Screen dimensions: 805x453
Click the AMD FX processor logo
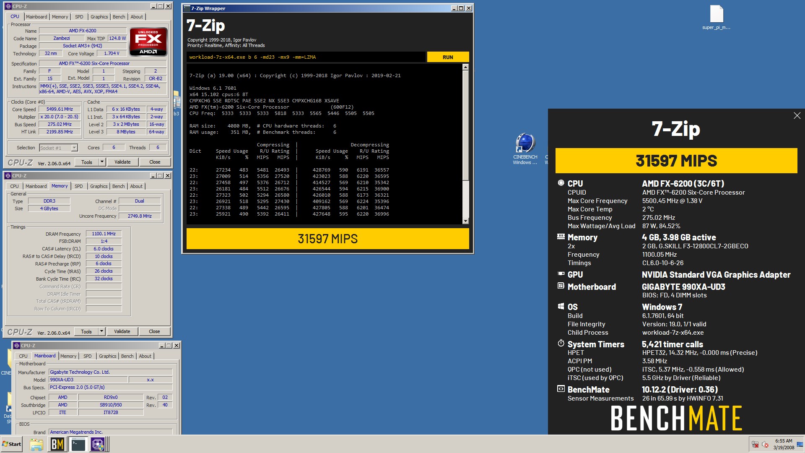click(148, 42)
